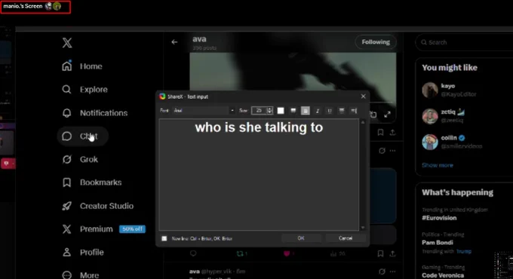
Task: Click the gradient button next to color swatch
Action: 293,111
